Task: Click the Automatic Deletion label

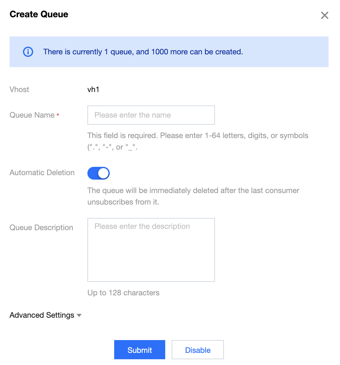Action: 42,173
